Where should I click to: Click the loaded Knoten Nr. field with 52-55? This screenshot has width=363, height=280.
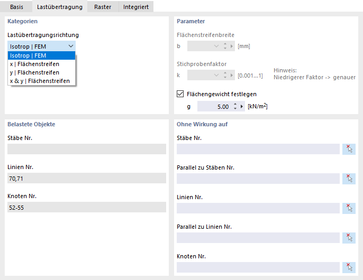pos(86,208)
